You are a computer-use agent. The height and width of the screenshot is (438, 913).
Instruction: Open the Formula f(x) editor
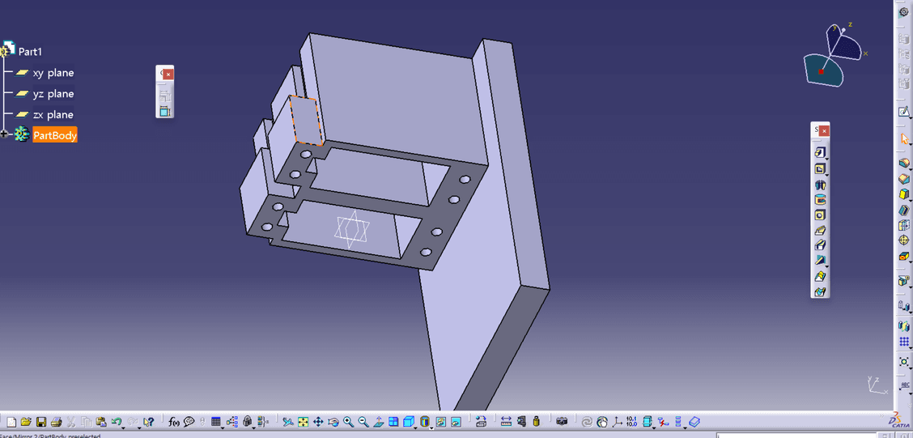173,422
